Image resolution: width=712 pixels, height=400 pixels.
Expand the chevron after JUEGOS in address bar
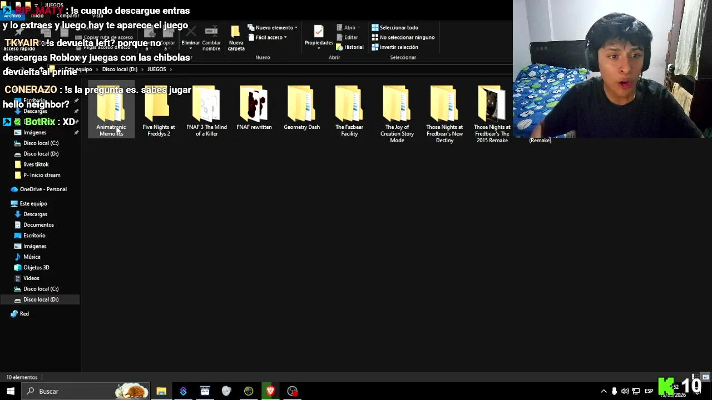(171, 69)
